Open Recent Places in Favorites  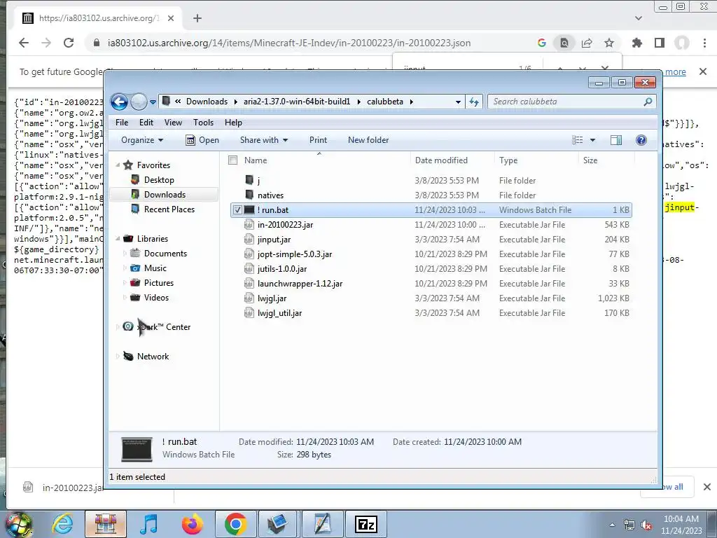coord(169,209)
